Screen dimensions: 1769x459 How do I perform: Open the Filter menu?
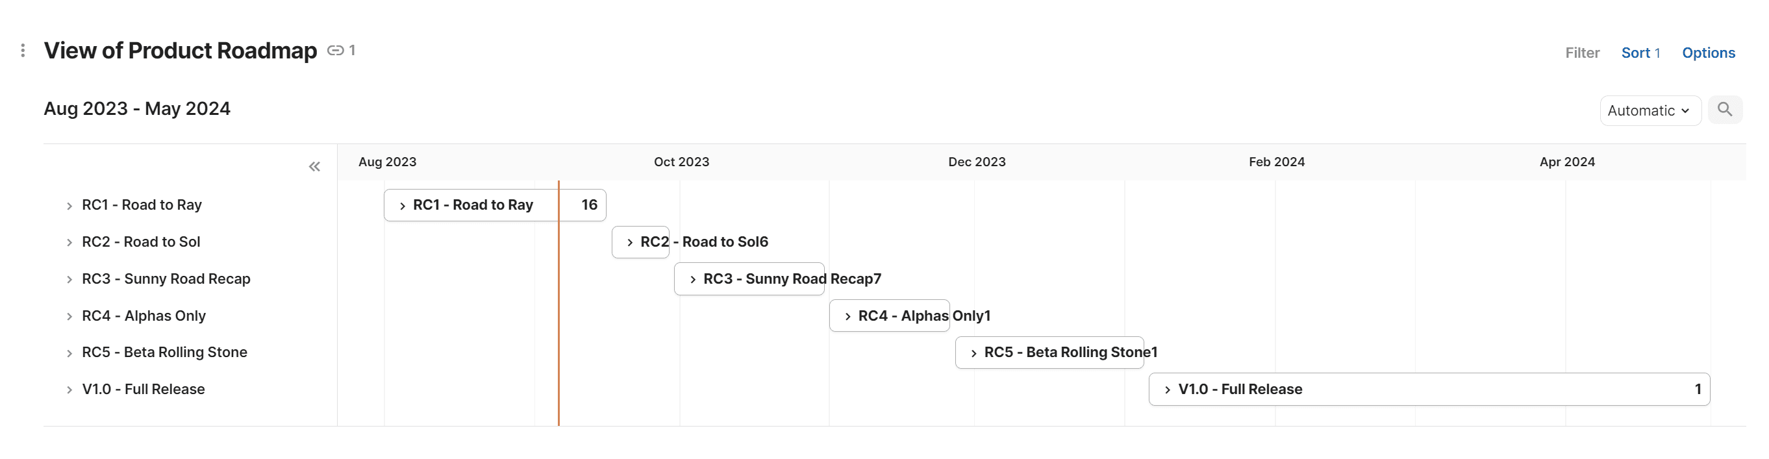pos(1581,53)
